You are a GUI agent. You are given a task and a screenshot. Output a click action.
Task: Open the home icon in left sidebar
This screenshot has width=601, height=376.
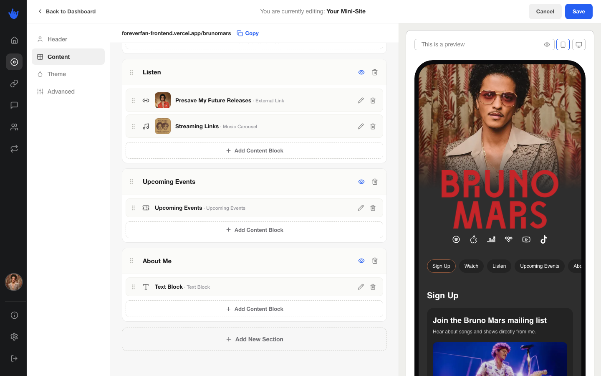click(14, 40)
